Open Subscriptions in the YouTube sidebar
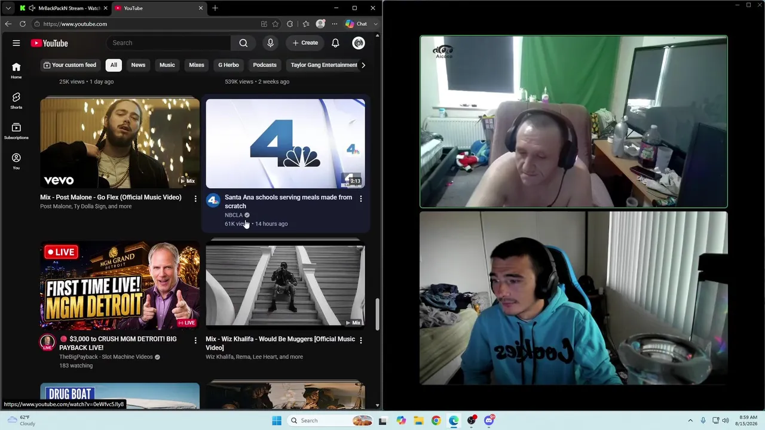The width and height of the screenshot is (765, 430). [16, 131]
